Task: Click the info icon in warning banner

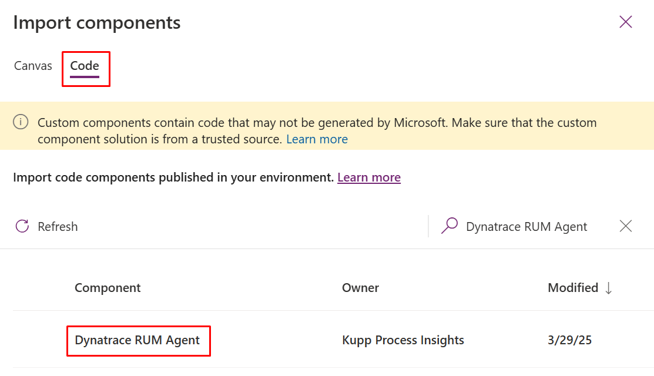Action: pyautogui.click(x=21, y=122)
